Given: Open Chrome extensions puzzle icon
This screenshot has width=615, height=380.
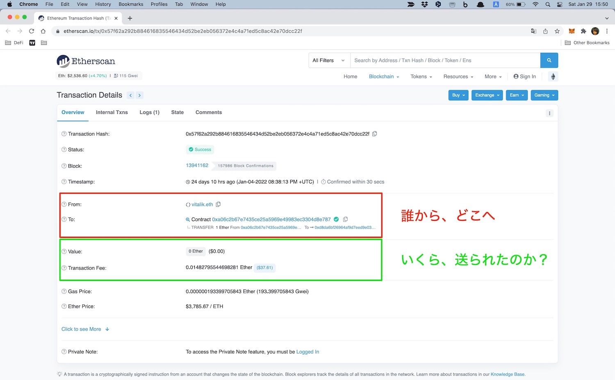Looking at the screenshot, I should click(x=583, y=31).
